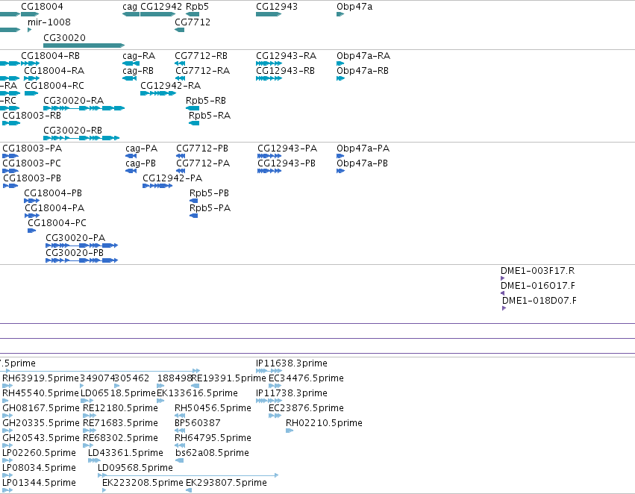Select transcript CG18004-RA
The height and width of the screenshot is (494, 635).
tap(54, 71)
